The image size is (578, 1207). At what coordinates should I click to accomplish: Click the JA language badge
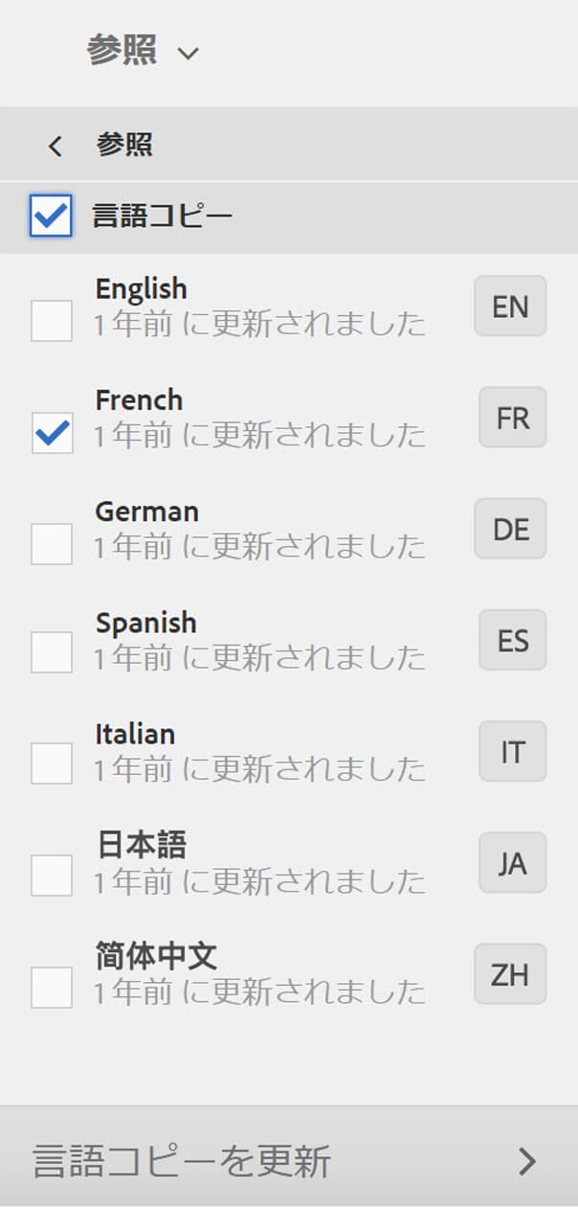click(x=512, y=863)
